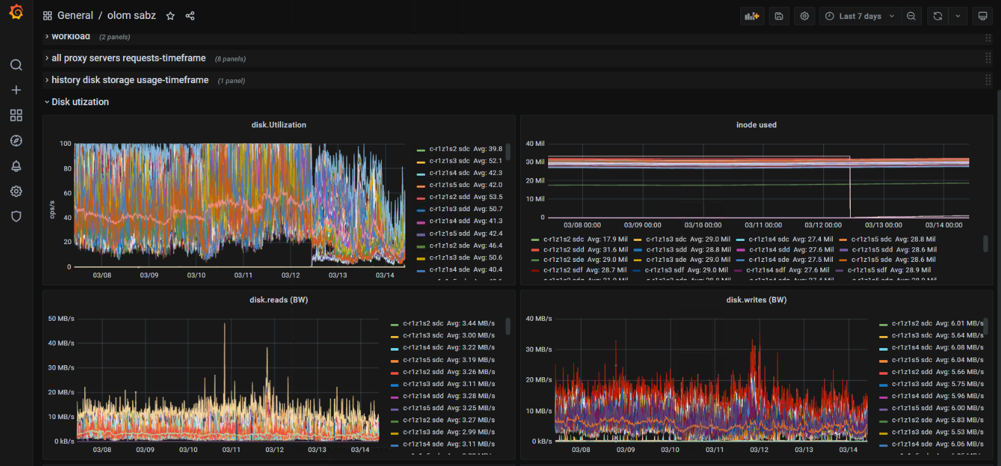The width and height of the screenshot is (1001, 466).
Task: Star the olom sabz dashboard
Action: (x=170, y=16)
